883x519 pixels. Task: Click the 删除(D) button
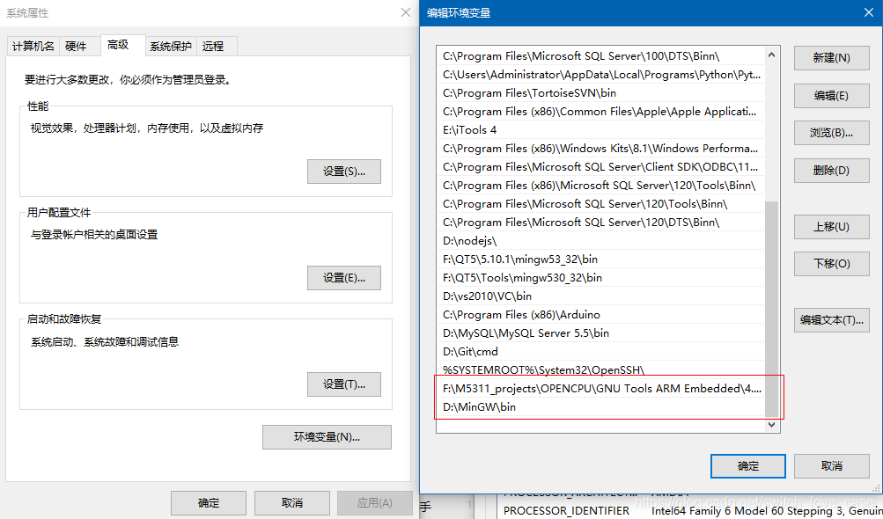tap(832, 170)
